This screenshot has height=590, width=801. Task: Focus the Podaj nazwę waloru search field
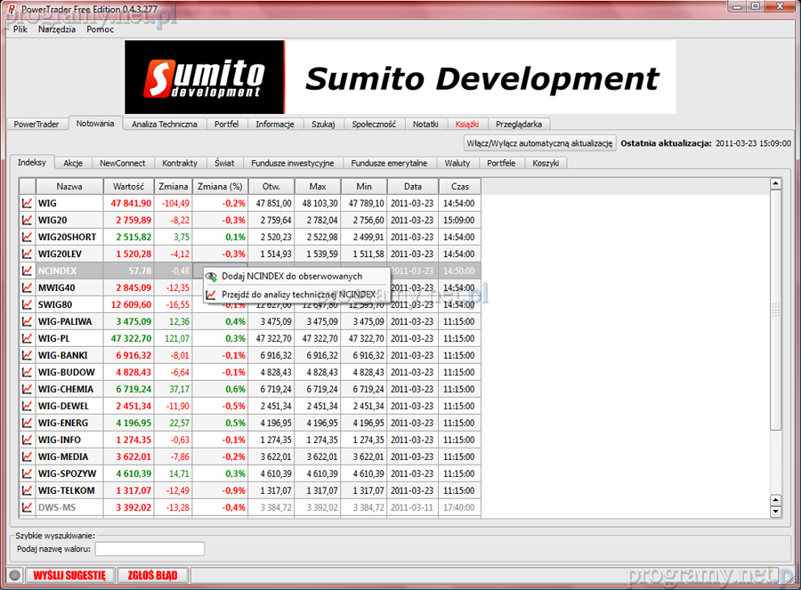150,549
